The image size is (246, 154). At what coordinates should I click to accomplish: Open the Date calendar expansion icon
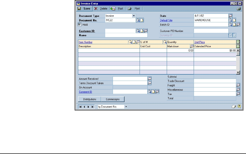point(230,16)
